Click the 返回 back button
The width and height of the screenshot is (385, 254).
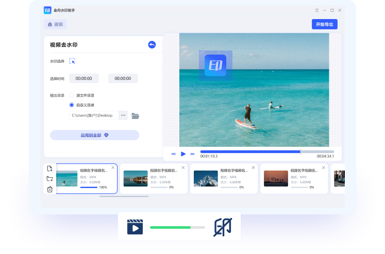point(55,24)
